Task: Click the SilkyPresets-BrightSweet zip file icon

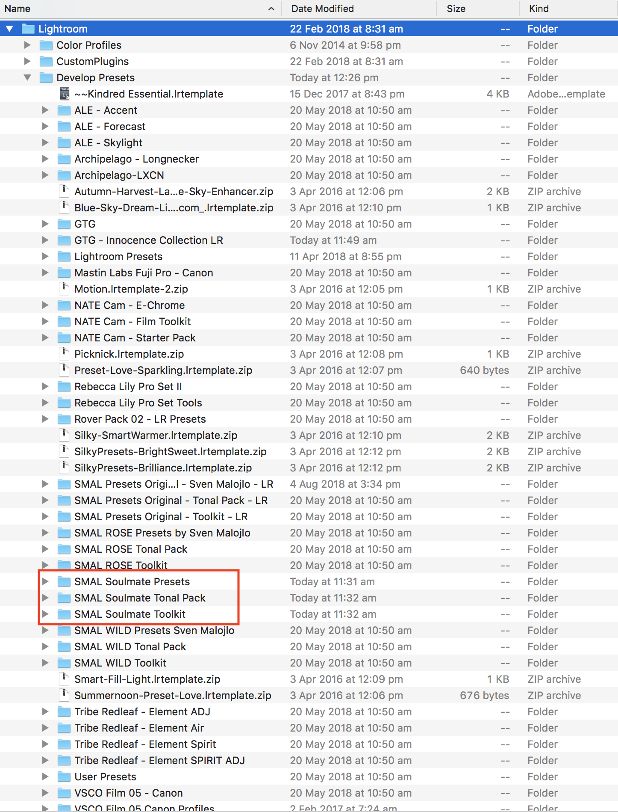Action: coord(64,451)
